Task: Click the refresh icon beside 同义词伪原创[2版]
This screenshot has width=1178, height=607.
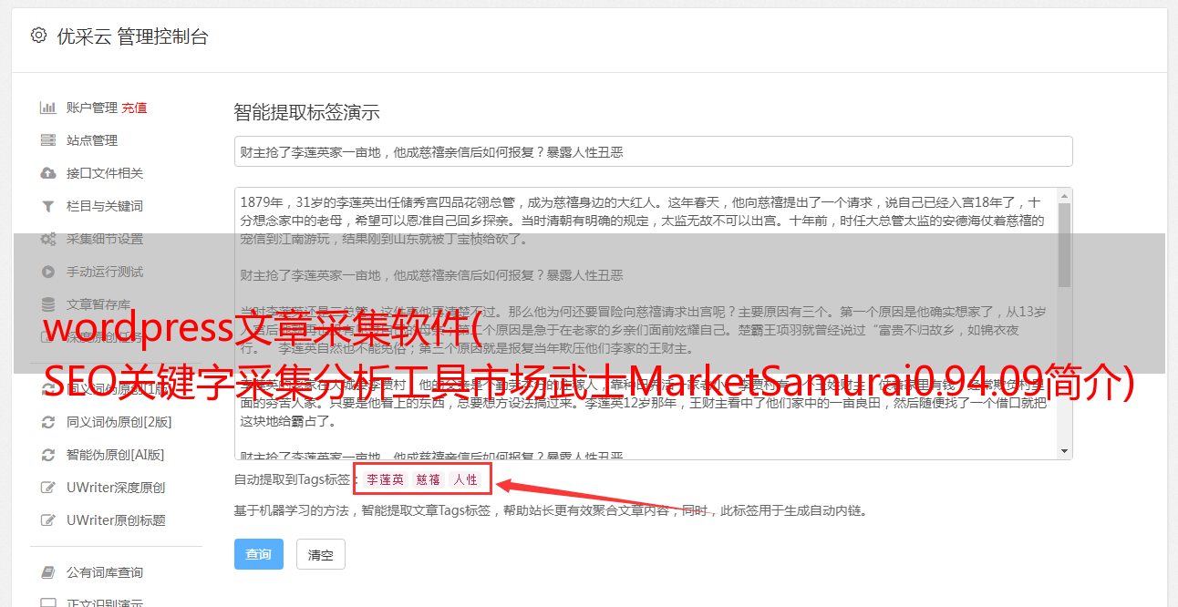Action: pyautogui.click(x=48, y=422)
